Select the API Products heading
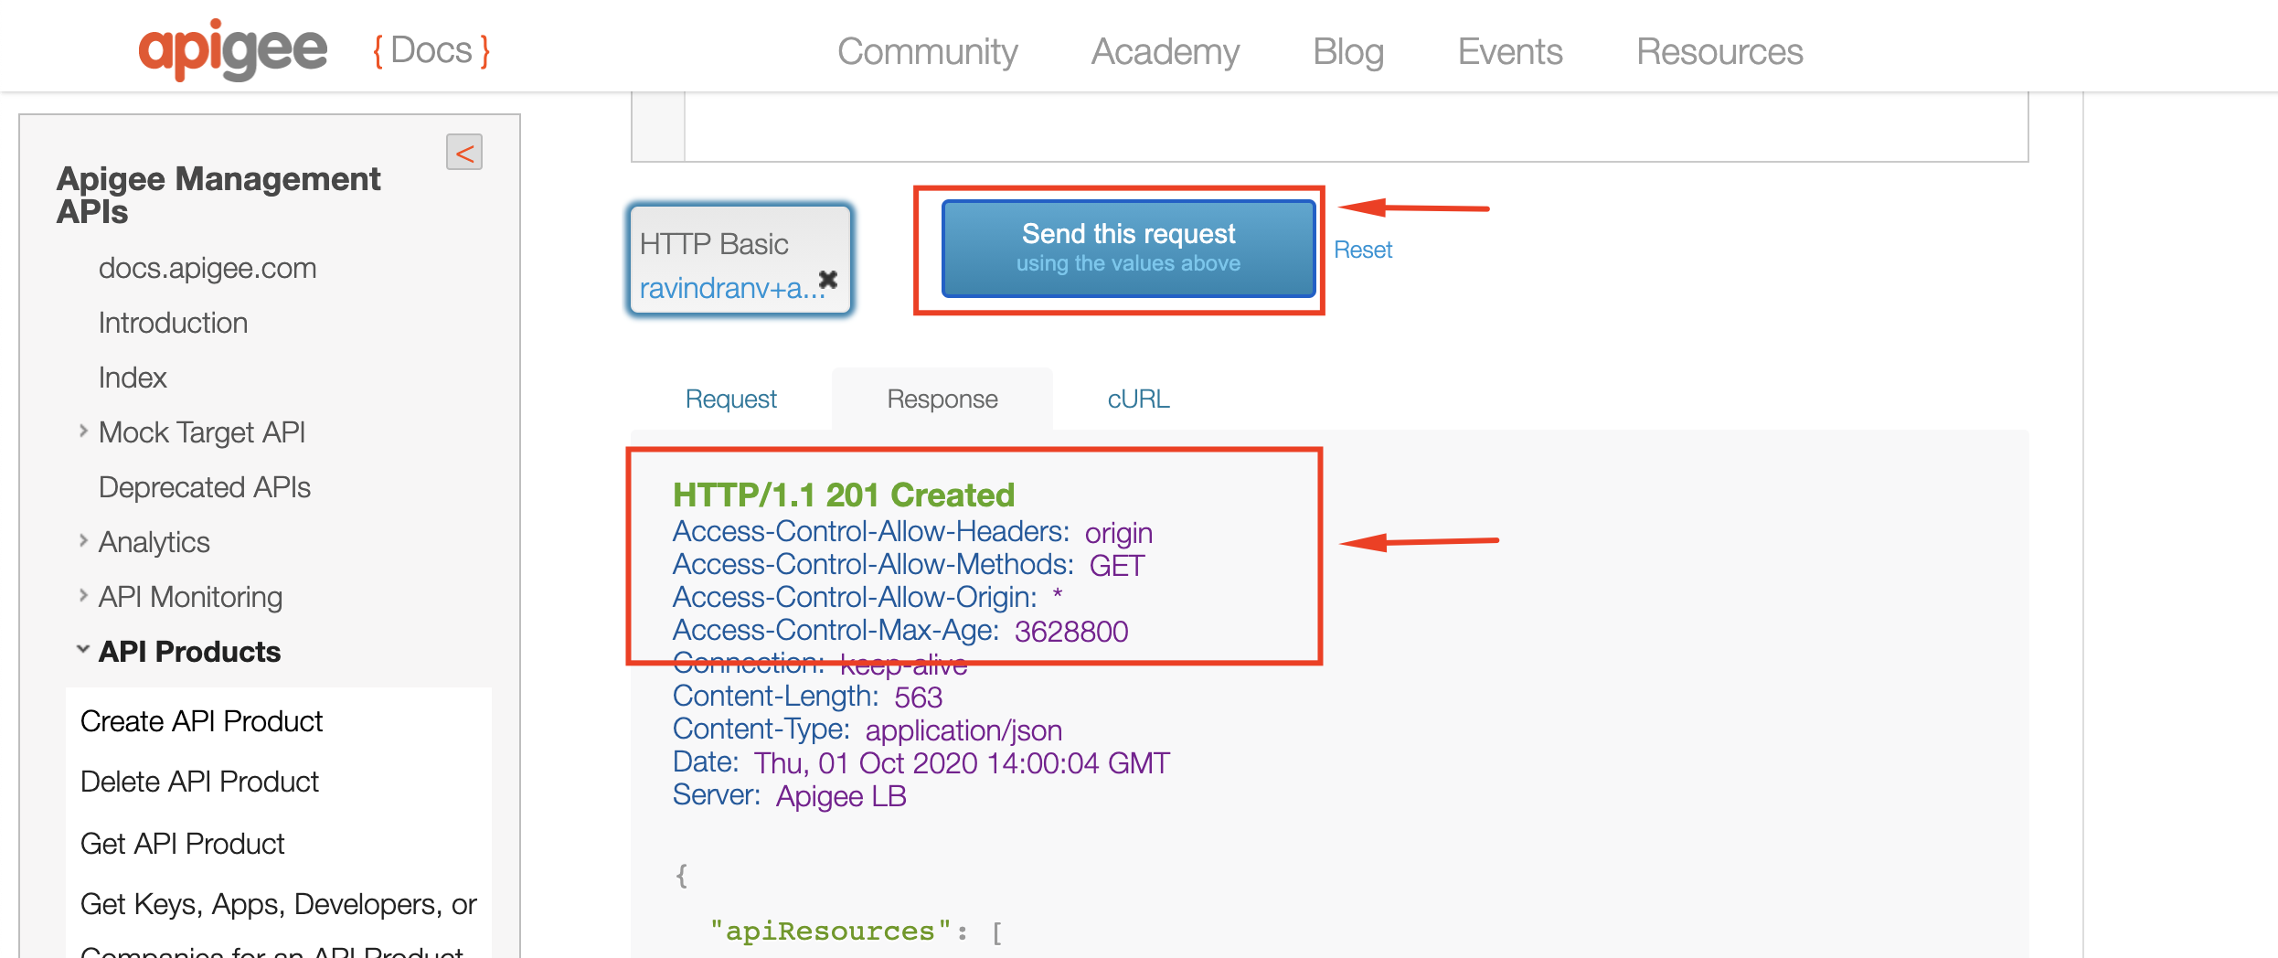2278x958 pixels. tap(189, 652)
